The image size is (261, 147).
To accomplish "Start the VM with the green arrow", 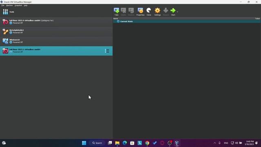I will point(173,12).
